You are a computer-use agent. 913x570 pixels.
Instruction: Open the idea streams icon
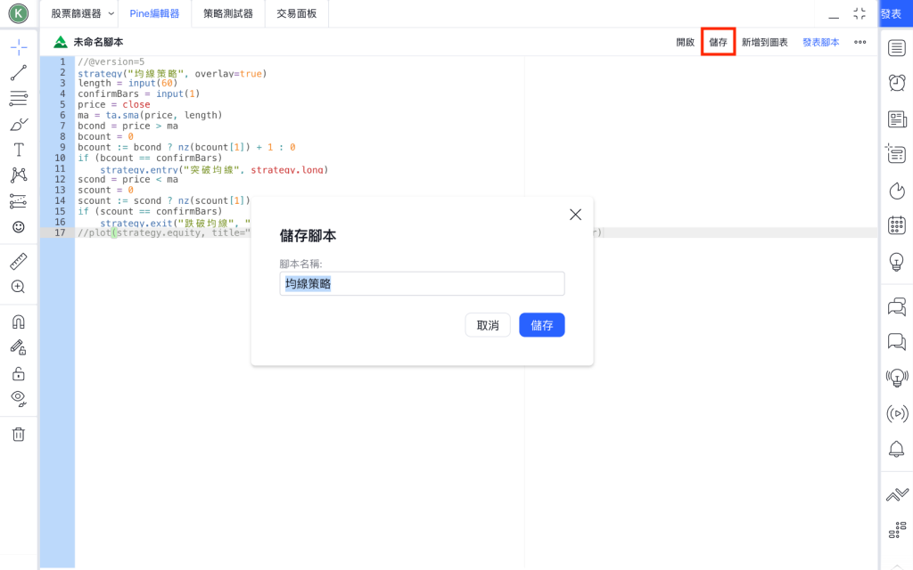tap(897, 378)
